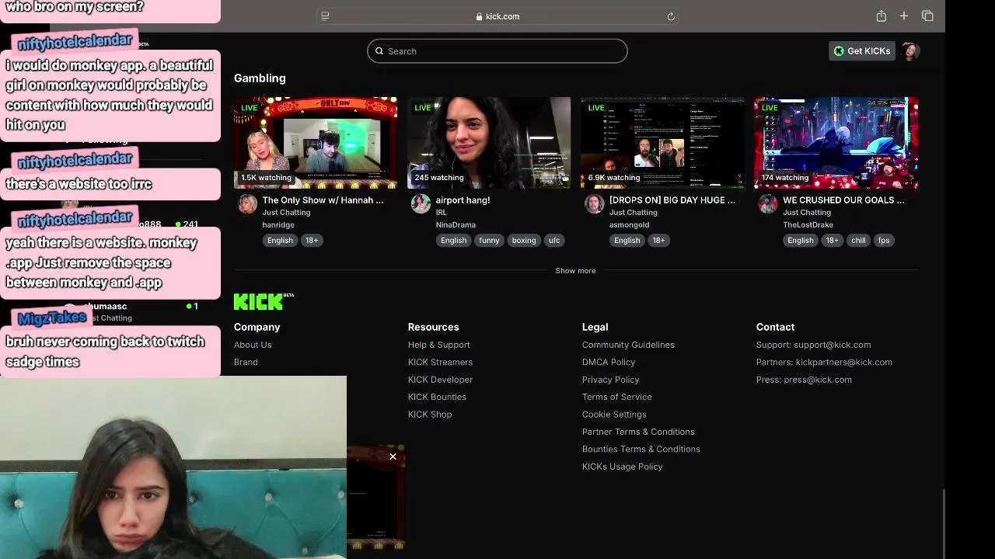
Task: Open the Safari share icon
Action: tap(881, 16)
